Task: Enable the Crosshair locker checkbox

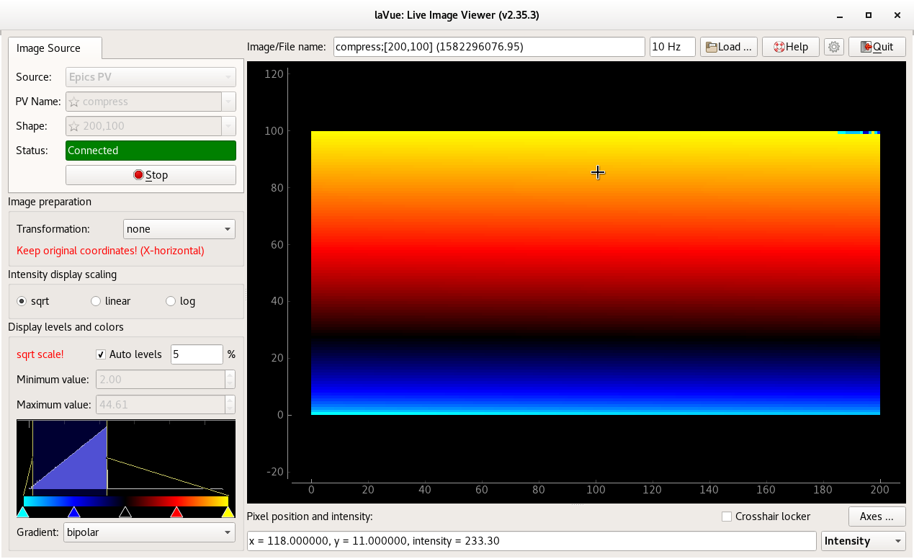Action: click(727, 516)
